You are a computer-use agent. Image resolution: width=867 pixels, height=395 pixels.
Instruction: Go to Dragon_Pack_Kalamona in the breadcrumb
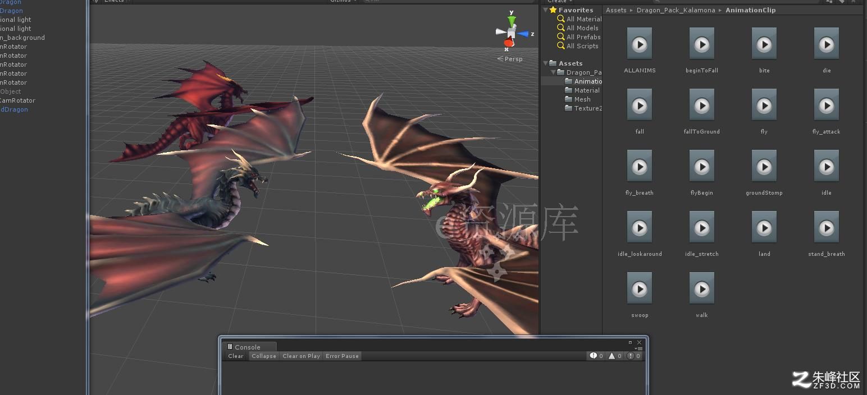click(676, 10)
